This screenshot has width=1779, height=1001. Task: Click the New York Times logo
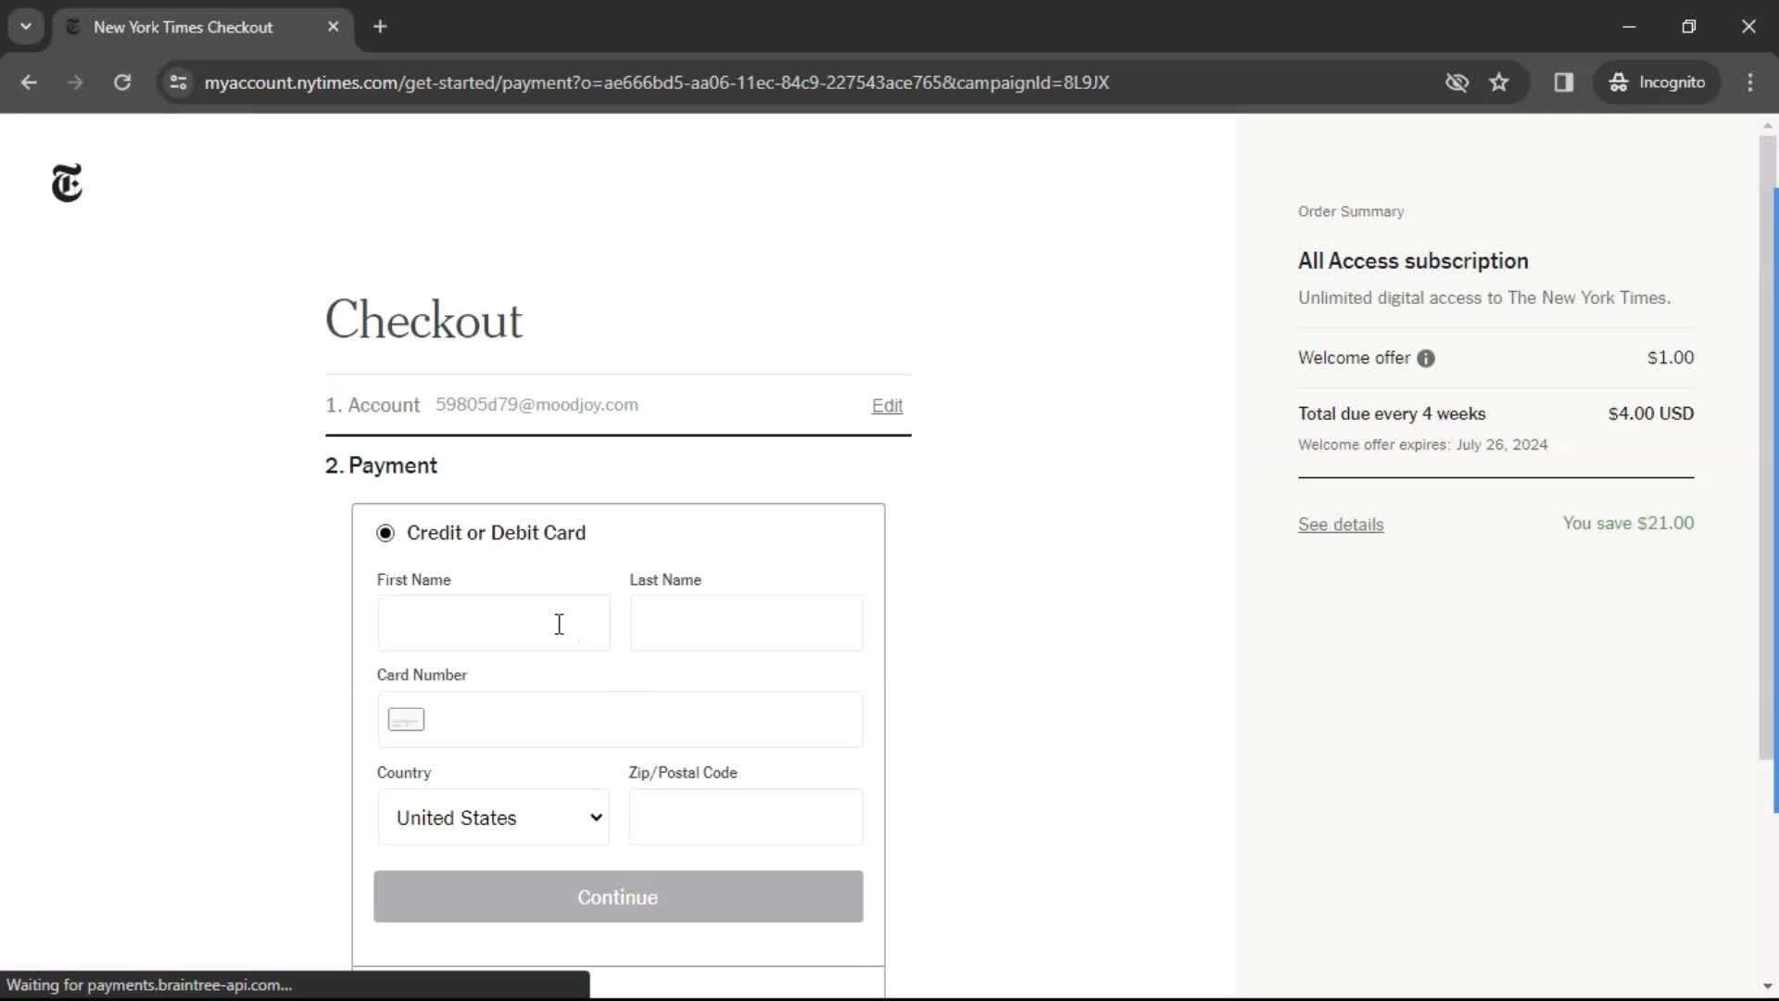[x=67, y=183]
